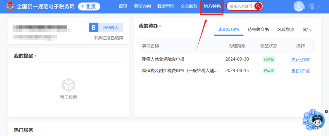
Task: Click the 暂无数据 empty box icon
Action: [x=69, y=84]
